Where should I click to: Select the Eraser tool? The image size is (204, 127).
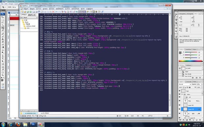coord(3,45)
